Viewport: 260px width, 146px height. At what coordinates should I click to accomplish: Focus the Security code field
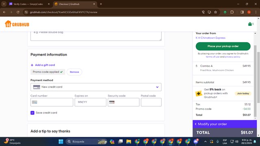pos(123,102)
